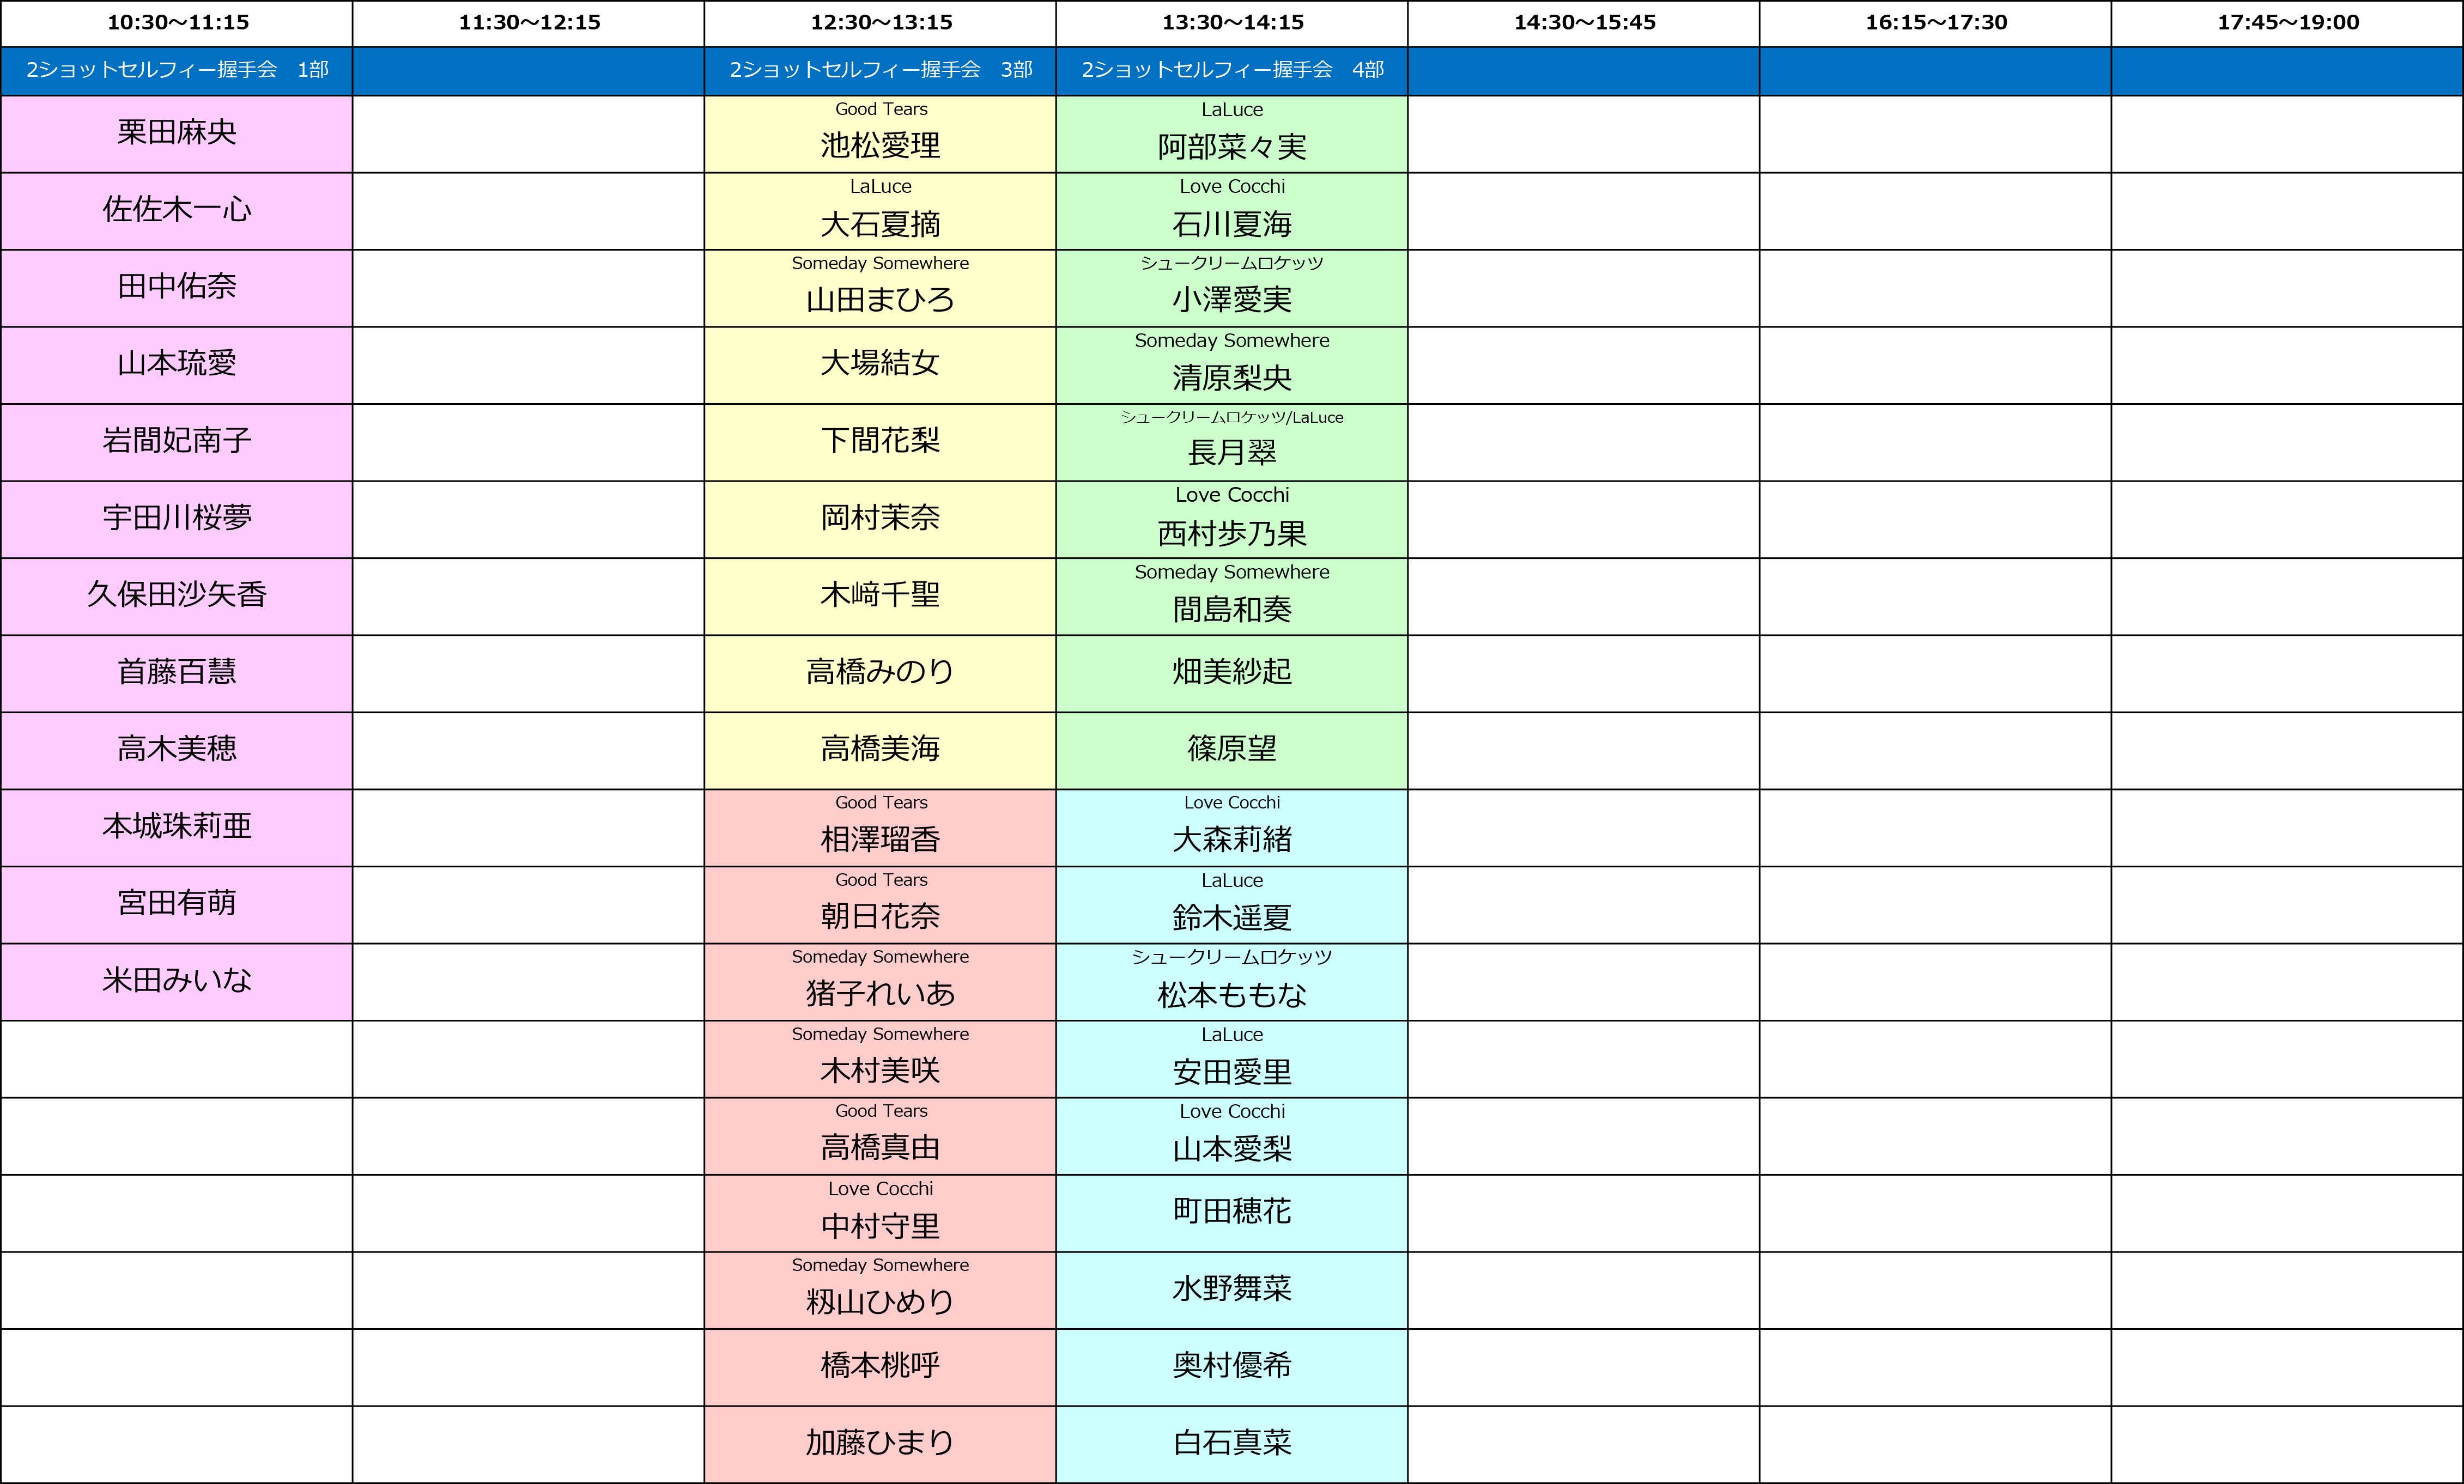
Task: Select the 米田みいな cell
Action: (x=177, y=981)
